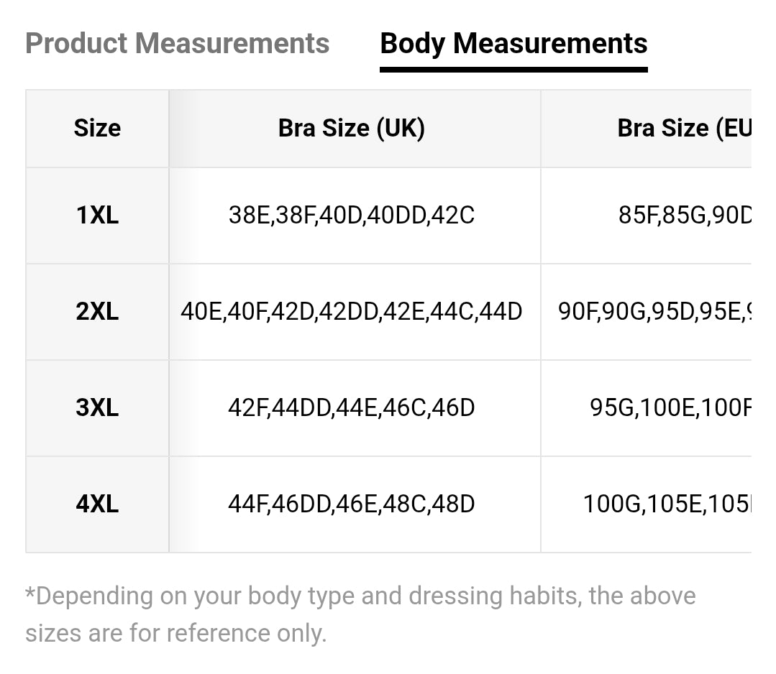Select the 1XL size row label

pyautogui.click(x=97, y=216)
